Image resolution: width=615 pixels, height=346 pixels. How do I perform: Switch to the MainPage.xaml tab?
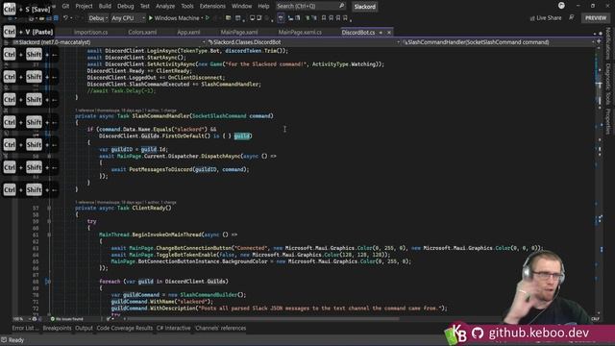(239, 33)
